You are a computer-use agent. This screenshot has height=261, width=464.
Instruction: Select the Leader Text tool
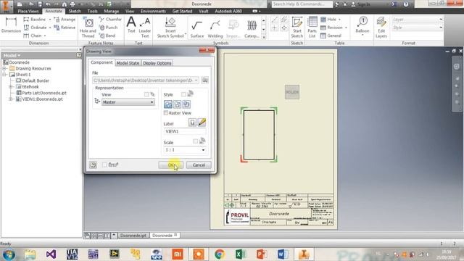tap(145, 28)
